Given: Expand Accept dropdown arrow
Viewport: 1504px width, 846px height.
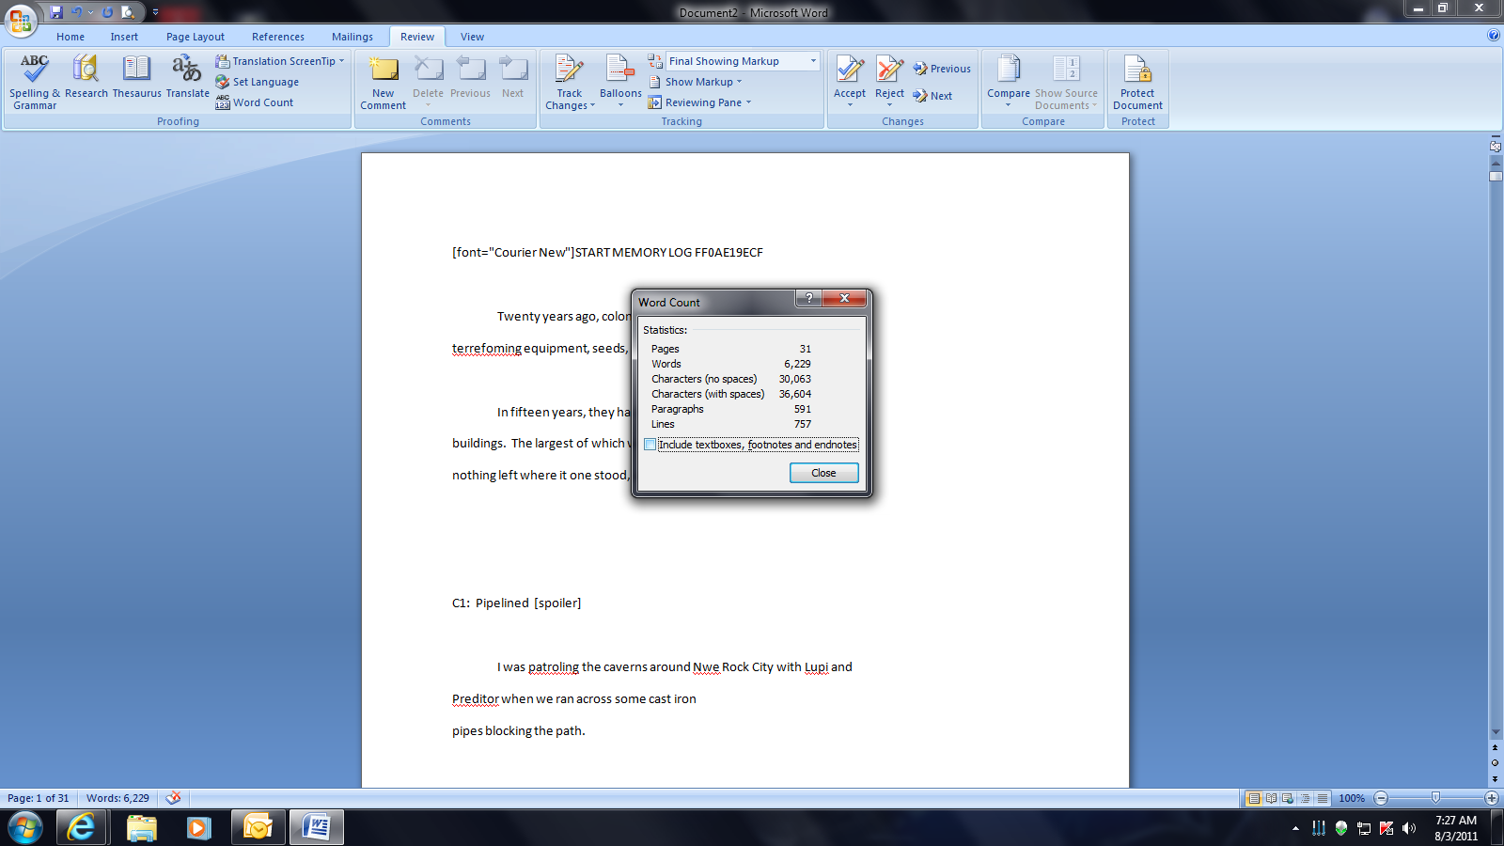Looking at the screenshot, I should coord(850,104).
